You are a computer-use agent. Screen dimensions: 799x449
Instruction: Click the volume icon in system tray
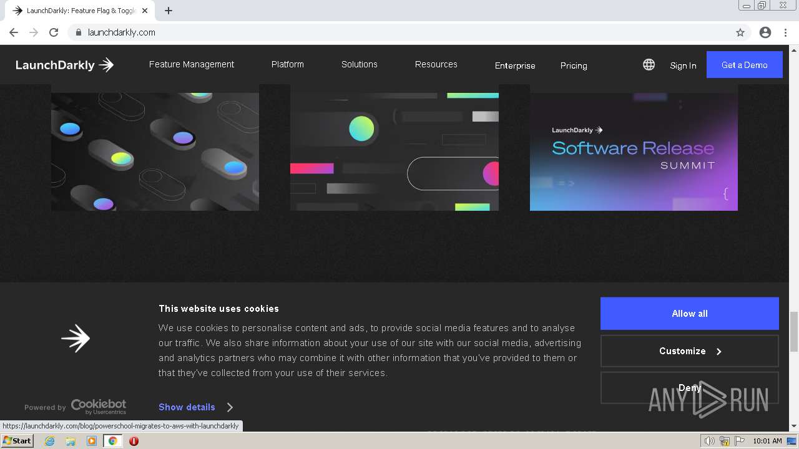(709, 441)
